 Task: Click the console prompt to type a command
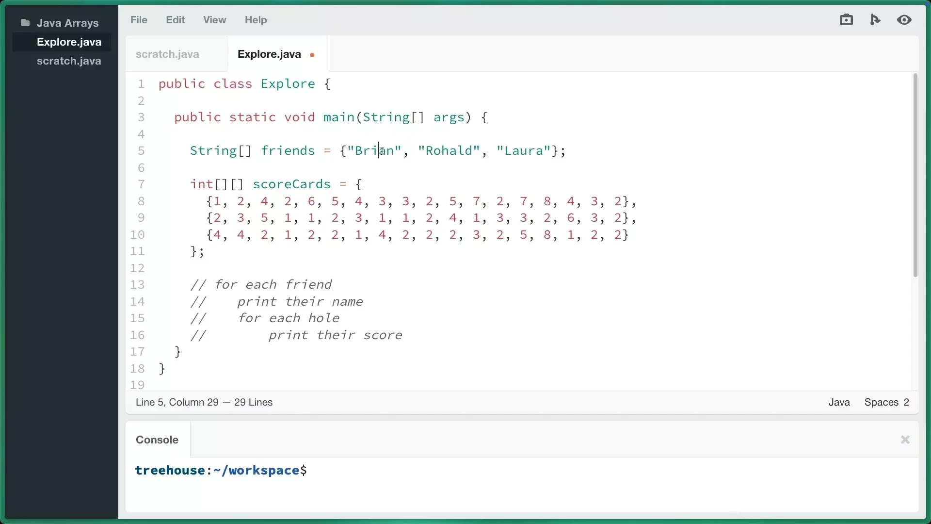339,470
